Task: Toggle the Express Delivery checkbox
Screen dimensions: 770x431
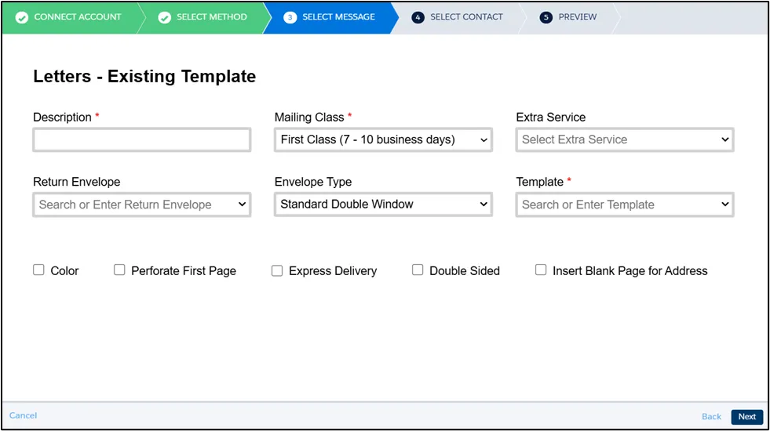Action: point(277,270)
